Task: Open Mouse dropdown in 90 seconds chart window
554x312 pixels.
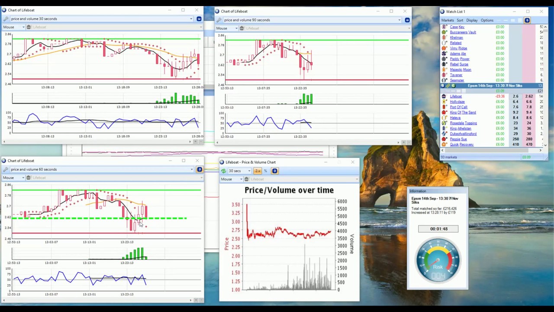Action: click(x=227, y=28)
